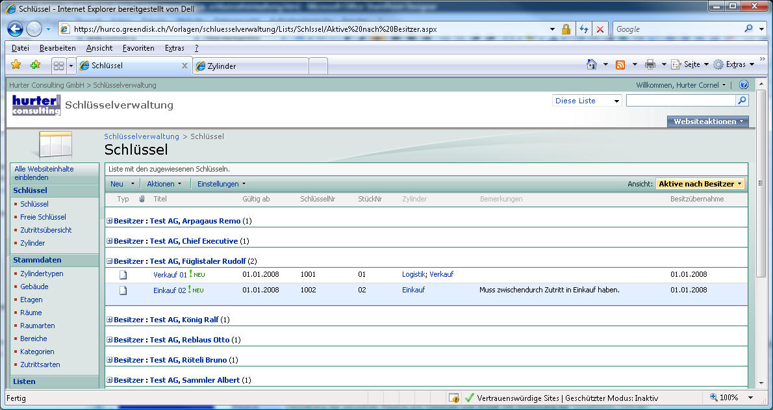Click the zoom magnifier icon in status bar
This screenshot has height=410, width=773.
713,397
